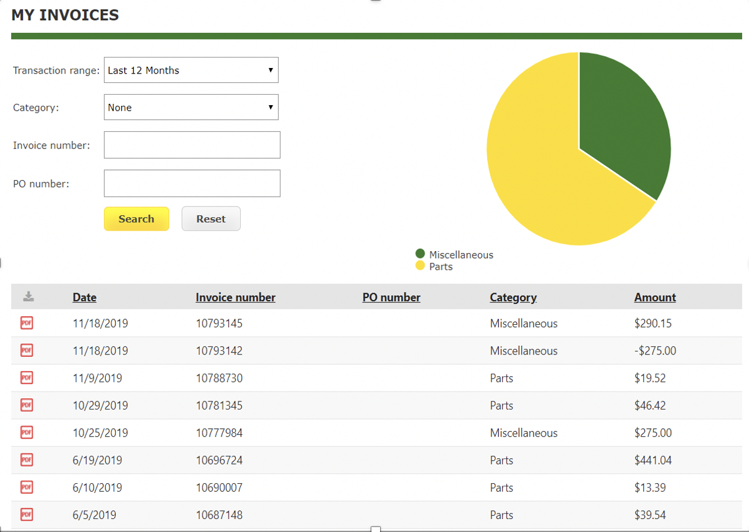Select date 6/19/2019
This screenshot has height=532, width=749.
point(97,460)
